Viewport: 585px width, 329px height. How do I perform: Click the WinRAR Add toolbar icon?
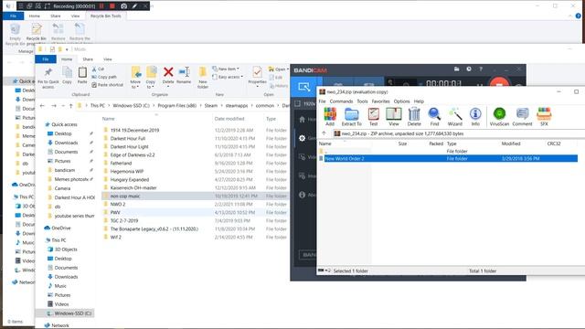pos(330,116)
